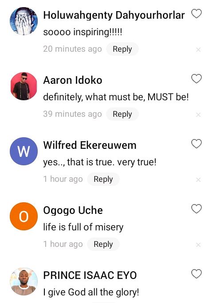Image resolution: width=213 pixels, height=303 pixels.
Task: Like PRINCE ISAAC EYO's comment
Action: coord(197,274)
